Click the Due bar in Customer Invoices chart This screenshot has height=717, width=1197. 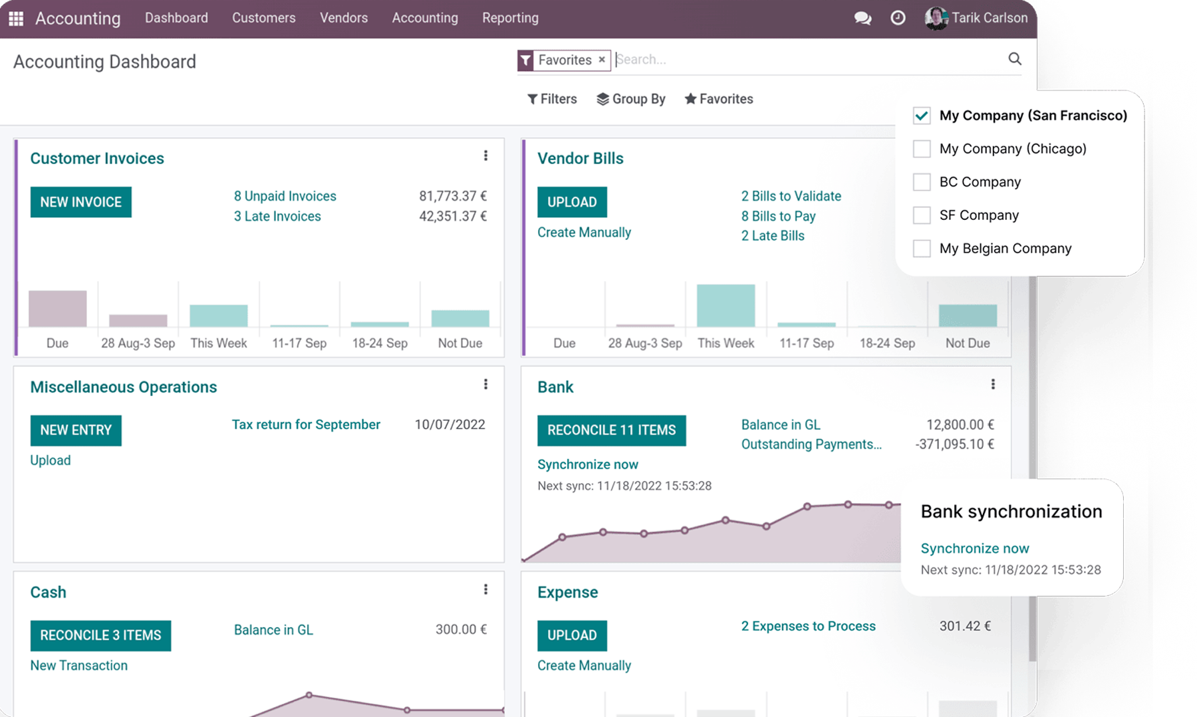coord(58,309)
